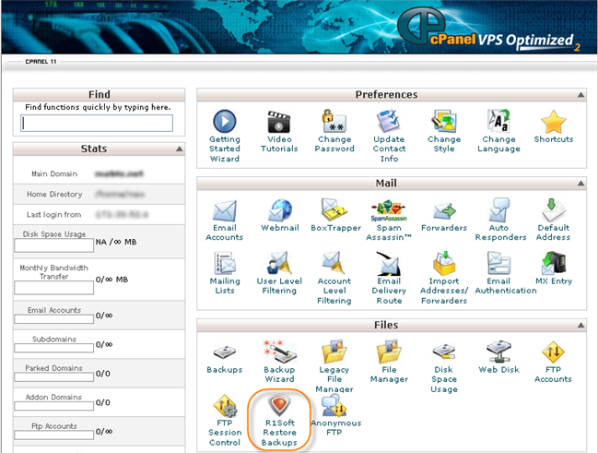Click the 'NA /∞ MB' disk value
Screen dimensions: 598x453
pyautogui.click(x=116, y=242)
